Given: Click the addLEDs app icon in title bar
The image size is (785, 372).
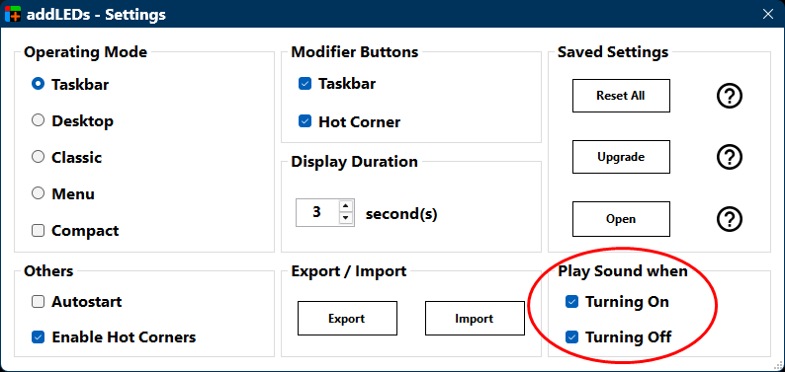Looking at the screenshot, I should tap(13, 14).
